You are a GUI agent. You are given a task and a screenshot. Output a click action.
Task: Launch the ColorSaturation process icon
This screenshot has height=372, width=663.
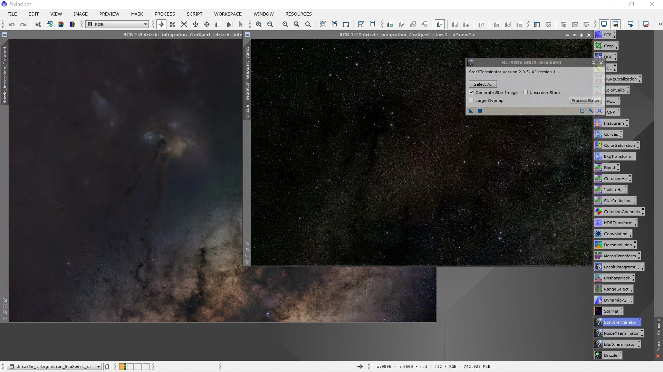pos(617,145)
